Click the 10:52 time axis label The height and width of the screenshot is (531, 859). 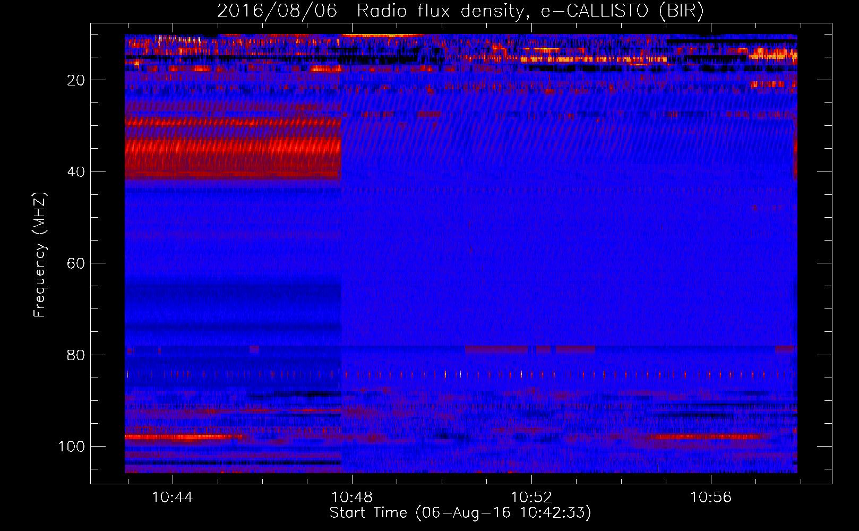tap(531, 497)
